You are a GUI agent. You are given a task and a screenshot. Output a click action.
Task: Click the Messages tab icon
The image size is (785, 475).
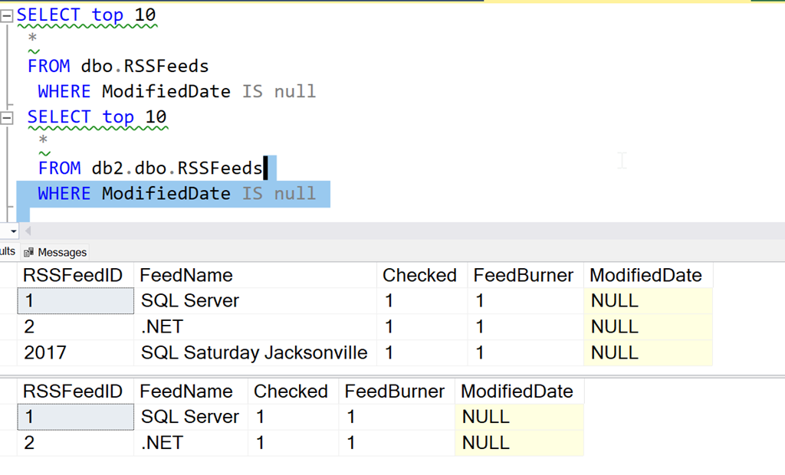point(29,252)
